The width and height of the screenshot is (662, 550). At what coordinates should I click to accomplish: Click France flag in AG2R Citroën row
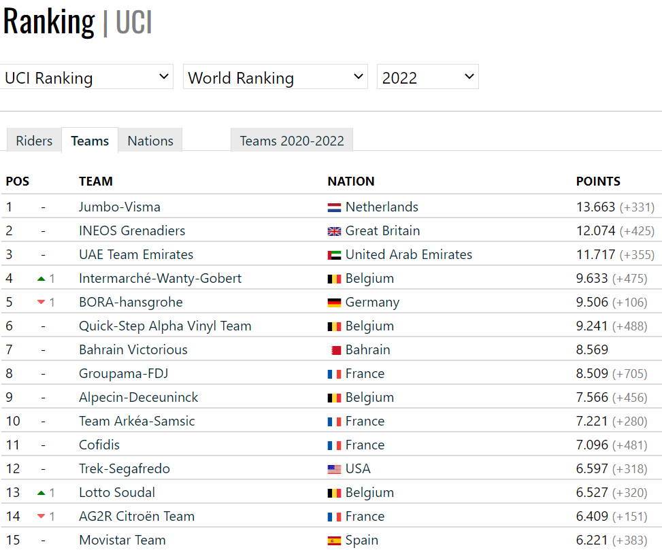click(x=334, y=517)
